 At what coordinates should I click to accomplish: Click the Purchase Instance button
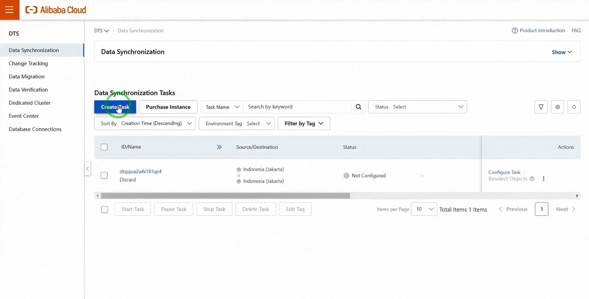click(x=168, y=107)
